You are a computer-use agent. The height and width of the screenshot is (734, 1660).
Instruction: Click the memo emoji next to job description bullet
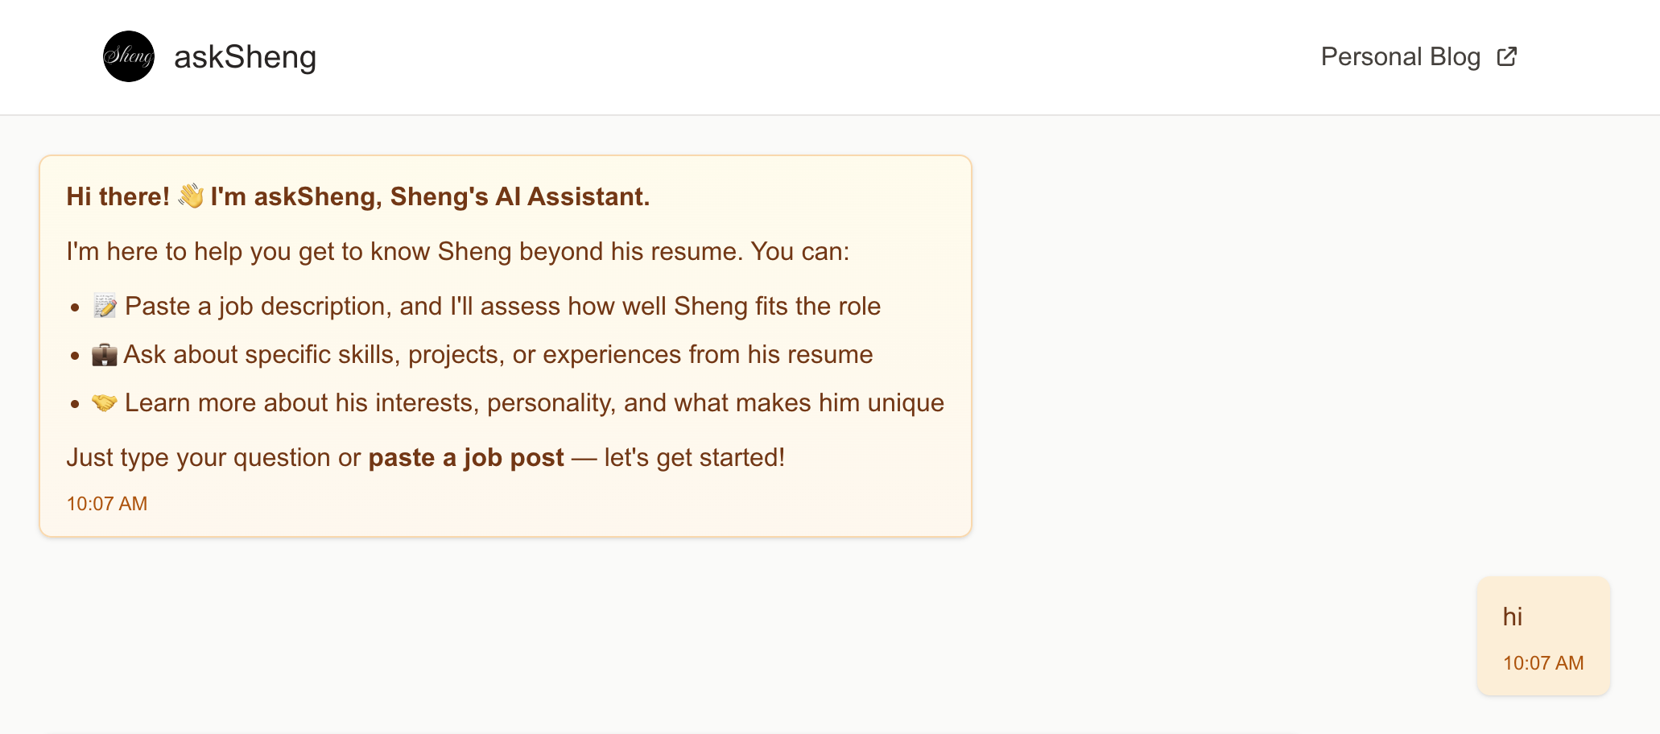click(104, 305)
